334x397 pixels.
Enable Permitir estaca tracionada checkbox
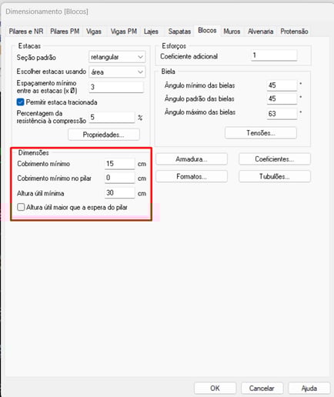pyautogui.click(x=21, y=102)
